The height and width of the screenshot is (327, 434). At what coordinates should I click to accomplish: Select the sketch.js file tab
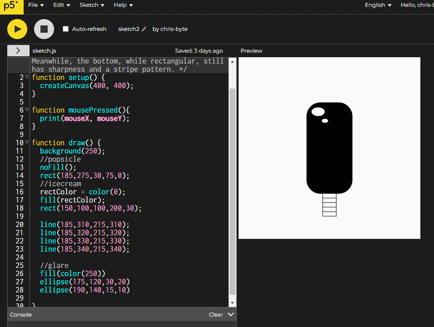44,50
